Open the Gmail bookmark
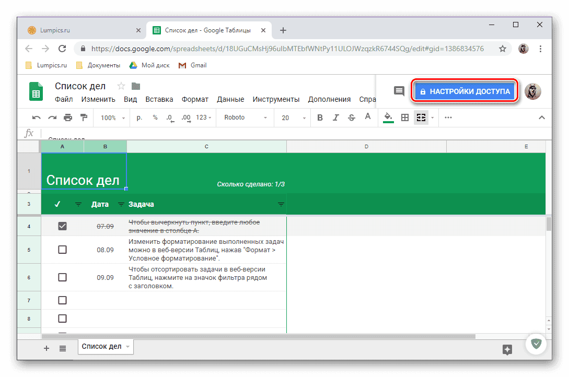The width and height of the screenshot is (569, 377). point(192,65)
